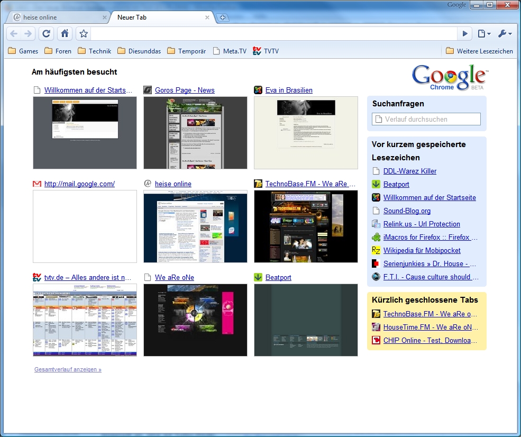Open the We aRe oNe thumbnail
Image resolution: width=521 pixels, height=437 pixels.
[195, 321]
